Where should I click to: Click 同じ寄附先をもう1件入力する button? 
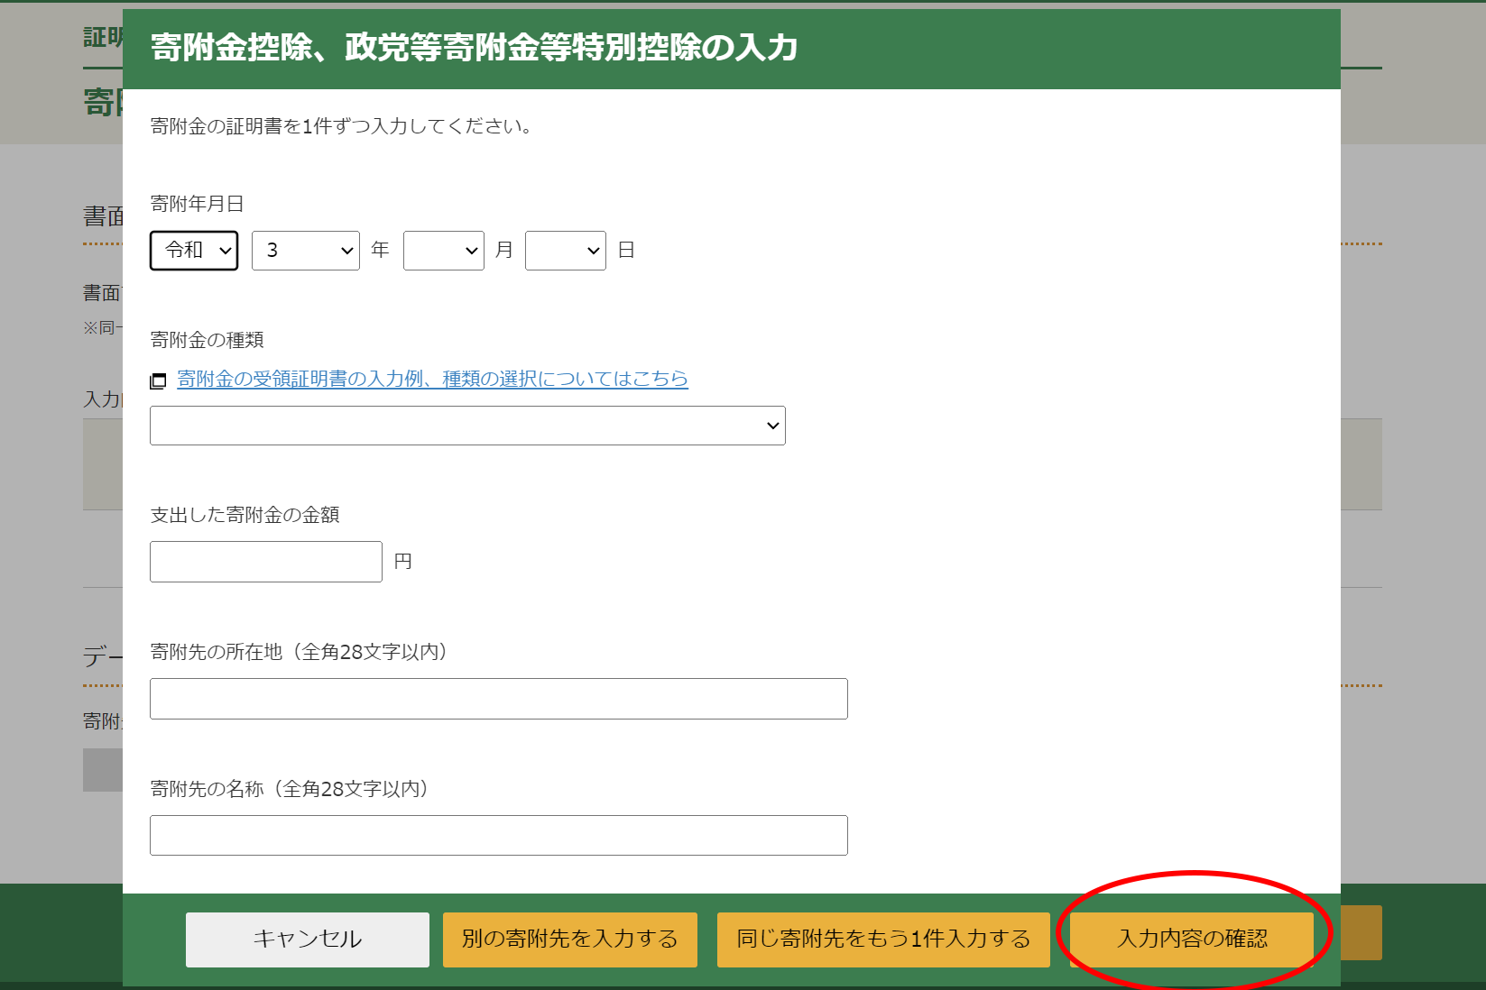(883, 940)
